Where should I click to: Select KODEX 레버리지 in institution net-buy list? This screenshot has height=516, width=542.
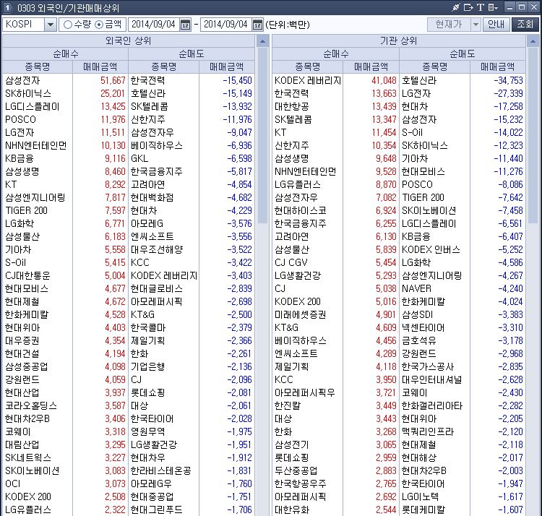click(308, 80)
